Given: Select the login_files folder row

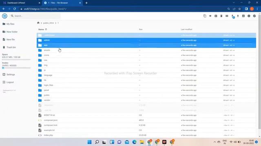Looking at the screenshot, I should (146, 85).
